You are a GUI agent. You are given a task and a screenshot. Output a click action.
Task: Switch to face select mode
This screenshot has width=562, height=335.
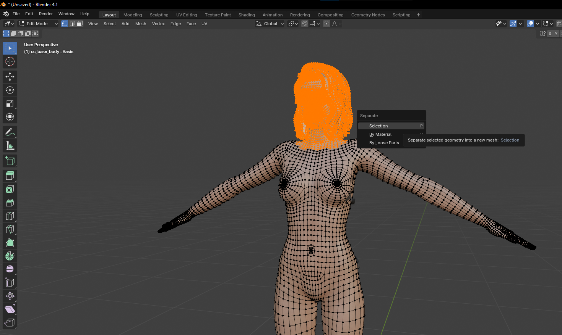[x=80, y=24]
